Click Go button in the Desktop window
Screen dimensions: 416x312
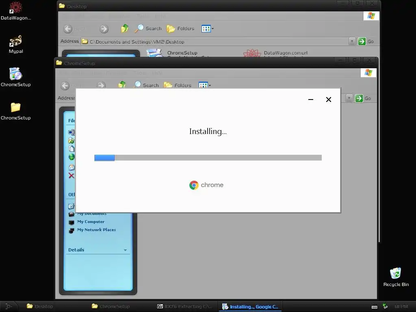click(366, 41)
